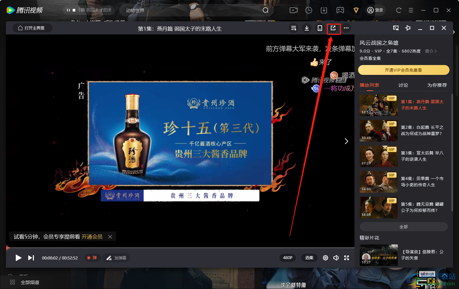This screenshot has width=459, height=289.
Task: Select episode 第1集 燕丹篇 thumbnail
Action: 379,105
